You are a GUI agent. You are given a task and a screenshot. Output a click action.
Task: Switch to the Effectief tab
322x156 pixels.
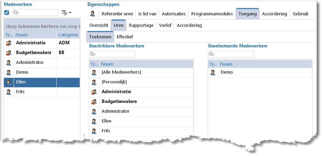(125, 37)
